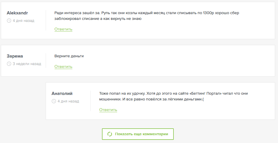Select the author name Анатолий
The width and height of the screenshot is (278, 143).
point(62,94)
